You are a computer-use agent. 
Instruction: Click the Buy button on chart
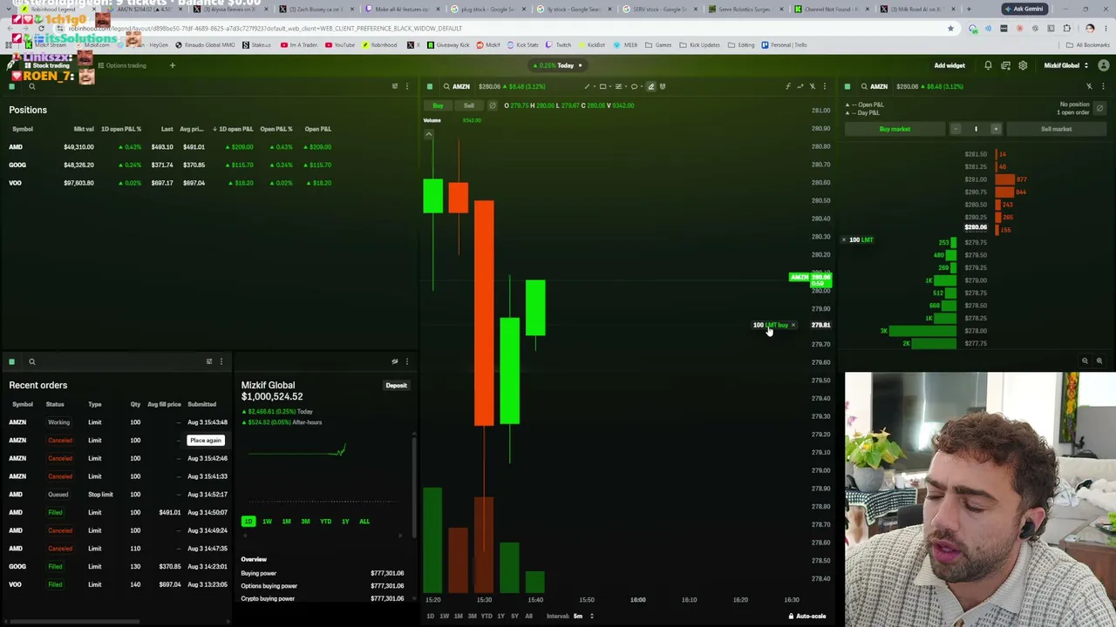pos(438,105)
